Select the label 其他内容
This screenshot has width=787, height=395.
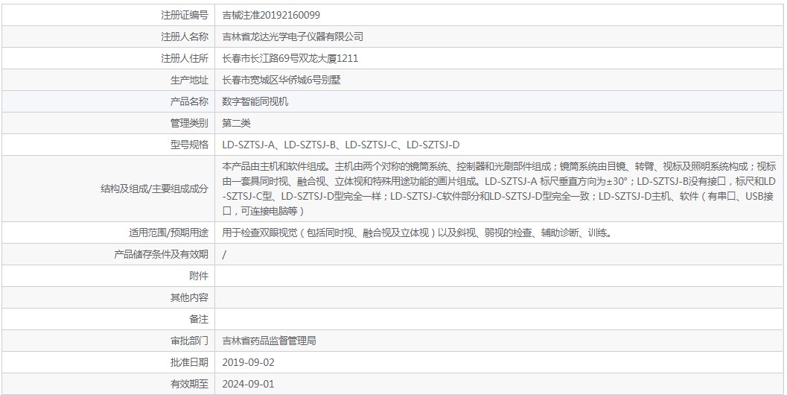click(189, 297)
